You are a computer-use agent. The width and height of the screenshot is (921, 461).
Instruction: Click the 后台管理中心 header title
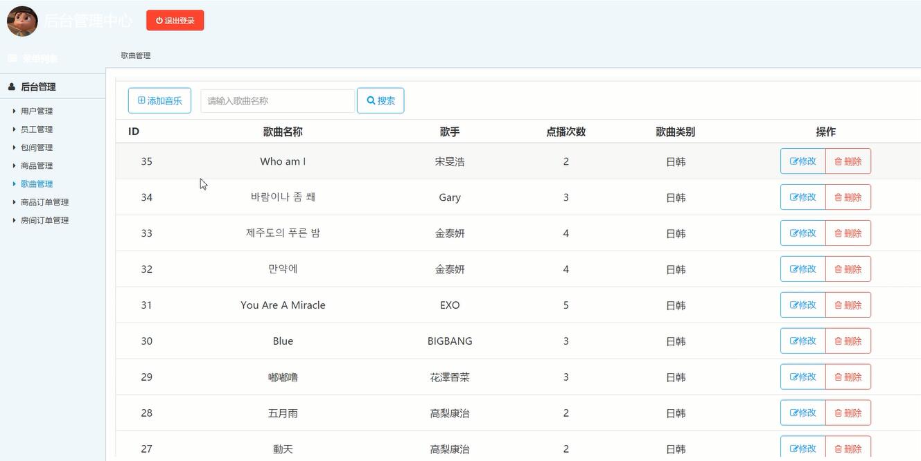pyautogui.click(x=88, y=21)
